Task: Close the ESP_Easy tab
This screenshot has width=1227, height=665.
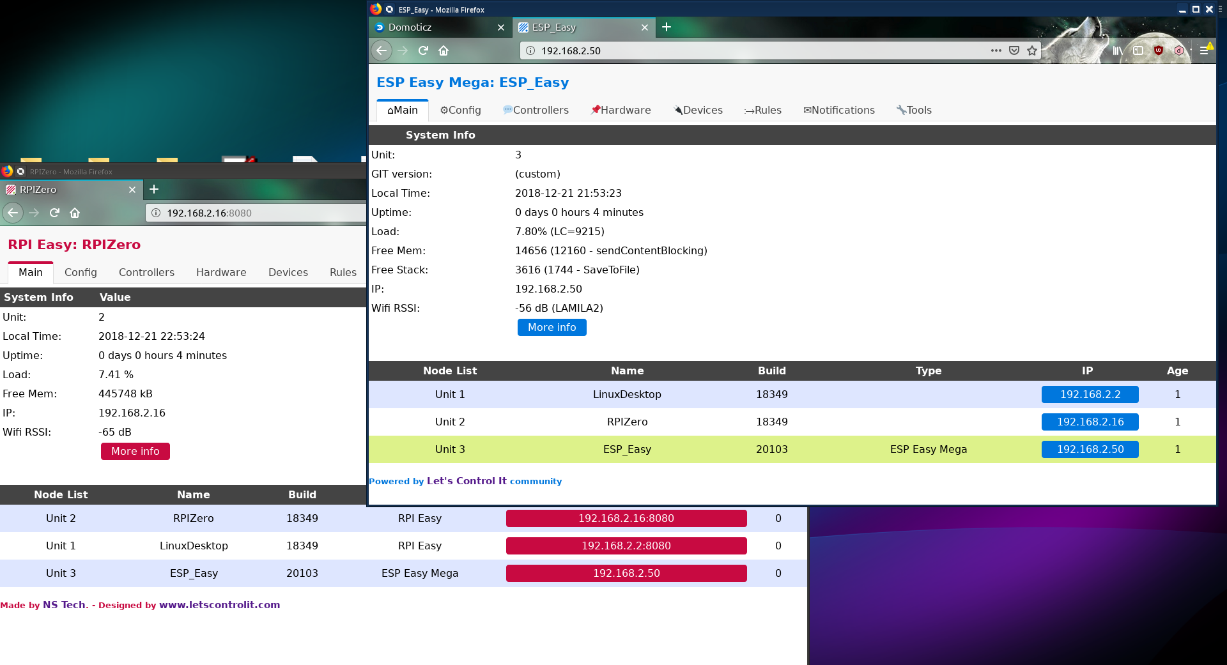Action: tap(645, 27)
